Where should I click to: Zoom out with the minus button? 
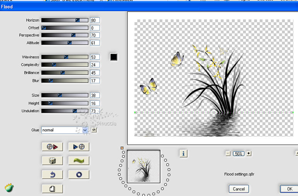(228, 154)
